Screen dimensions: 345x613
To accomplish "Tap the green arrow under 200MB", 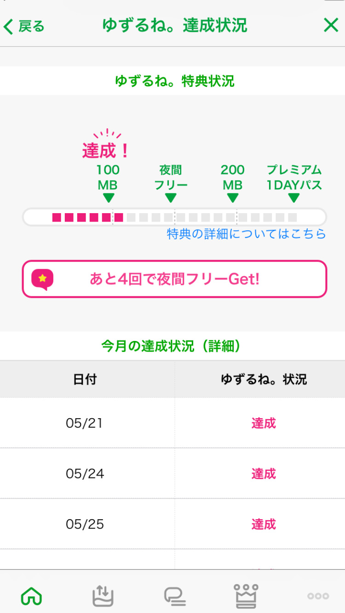I will (232, 198).
